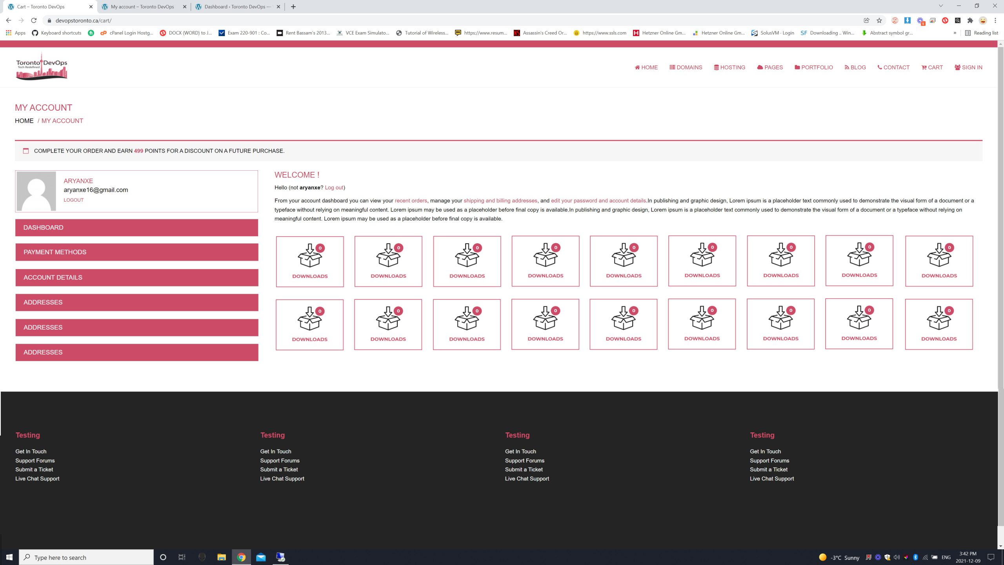Bookmark this page with star icon
This screenshot has width=1004, height=565.
coord(879,20)
